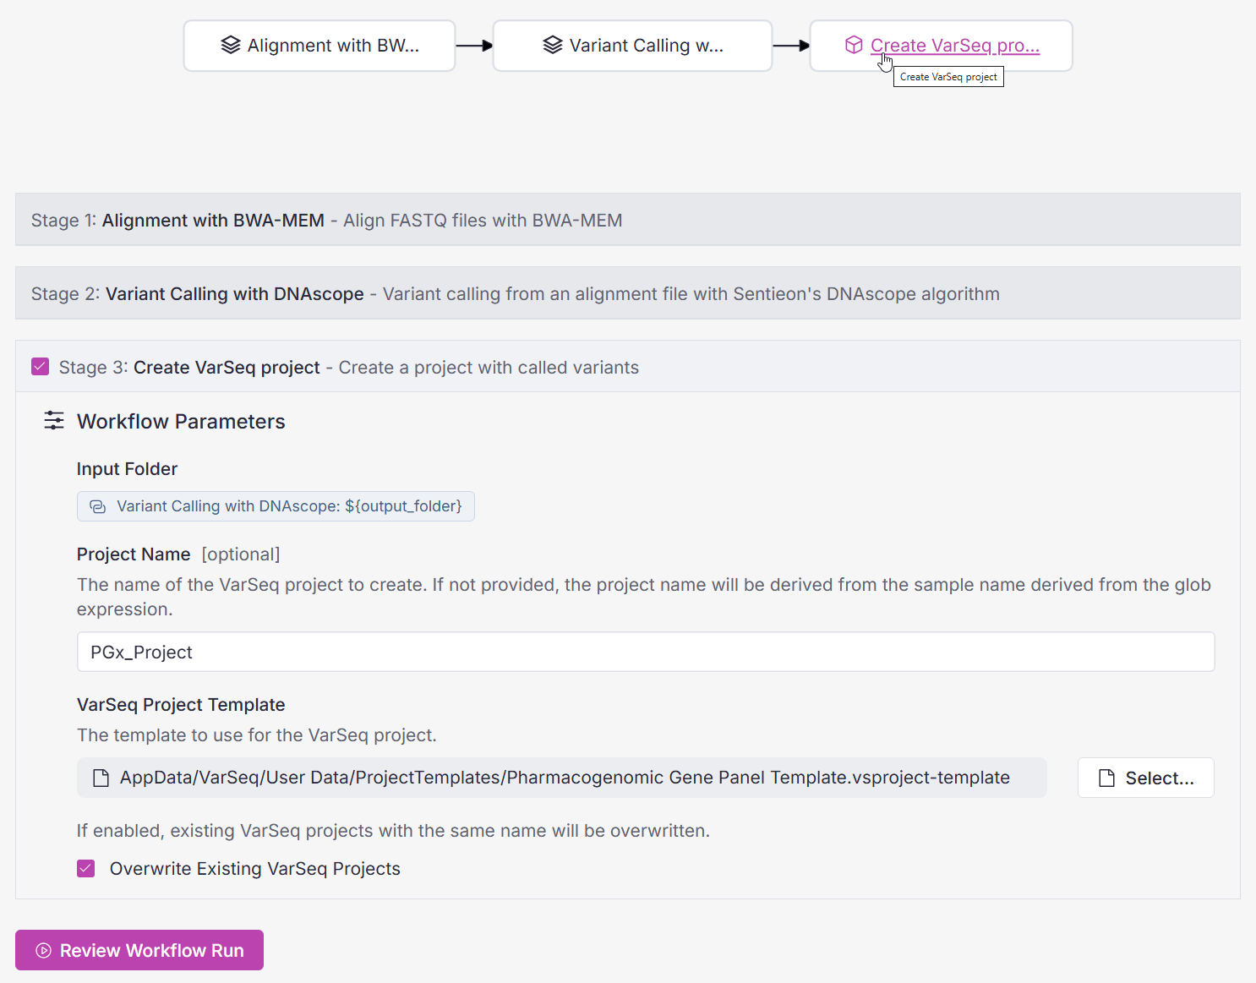
Task: Uncheck the Stage 3 enable checkbox
Action: pos(40,367)
